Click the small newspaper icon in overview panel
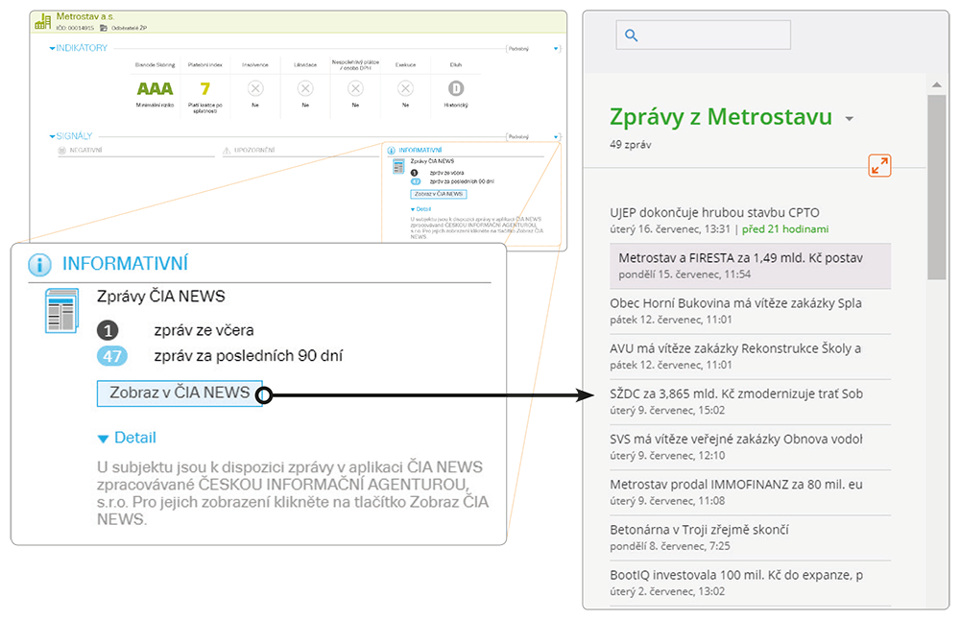Viewport: 960px width, 620px height. click(398, 166)
